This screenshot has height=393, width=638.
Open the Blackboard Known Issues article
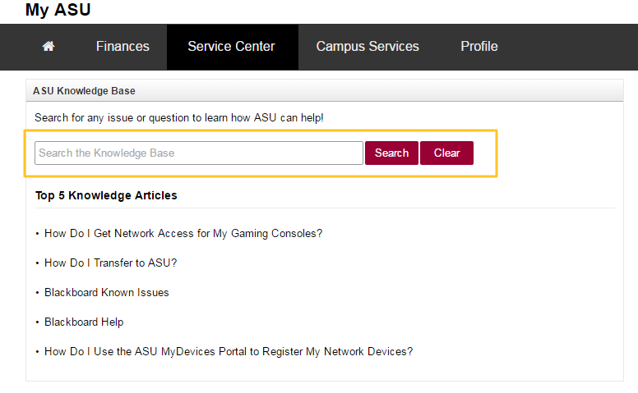pos(107,293)
